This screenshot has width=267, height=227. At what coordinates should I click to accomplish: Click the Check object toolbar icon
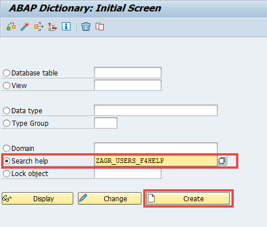(x=11, y=26)
